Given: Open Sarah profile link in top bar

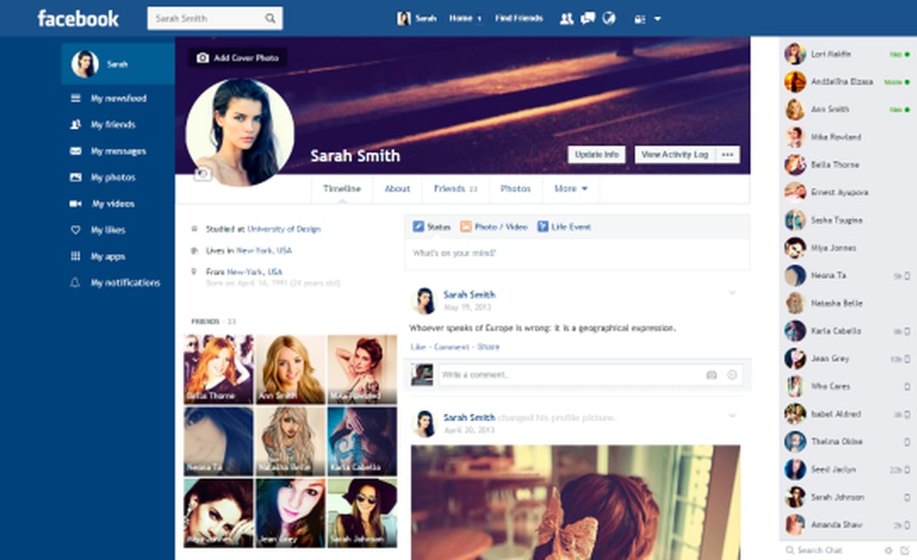Looking at the screenshot, I should (416, 19).
